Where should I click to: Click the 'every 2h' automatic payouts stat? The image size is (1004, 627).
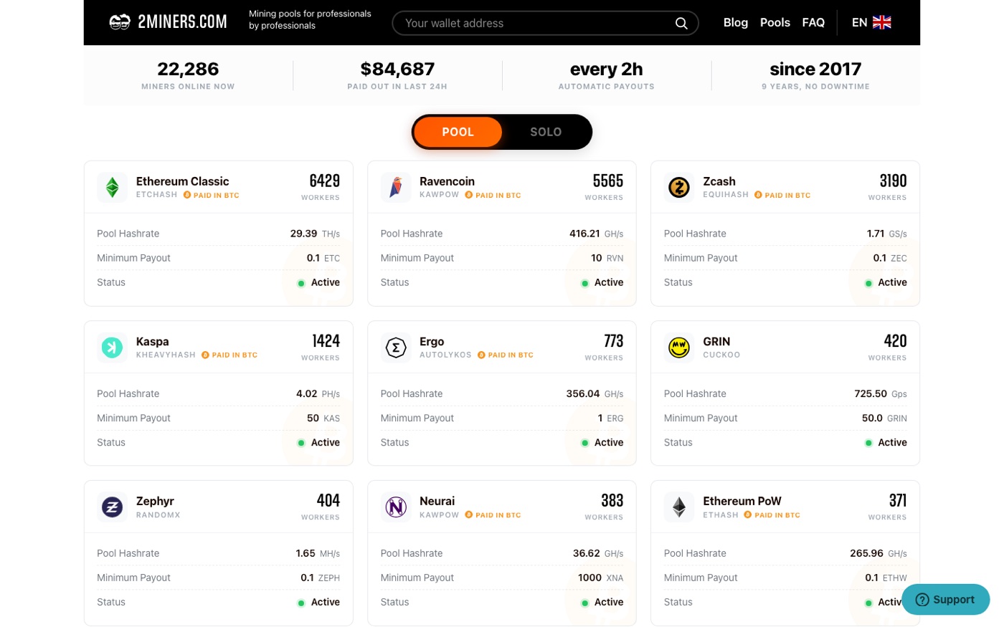click(607, 75)
